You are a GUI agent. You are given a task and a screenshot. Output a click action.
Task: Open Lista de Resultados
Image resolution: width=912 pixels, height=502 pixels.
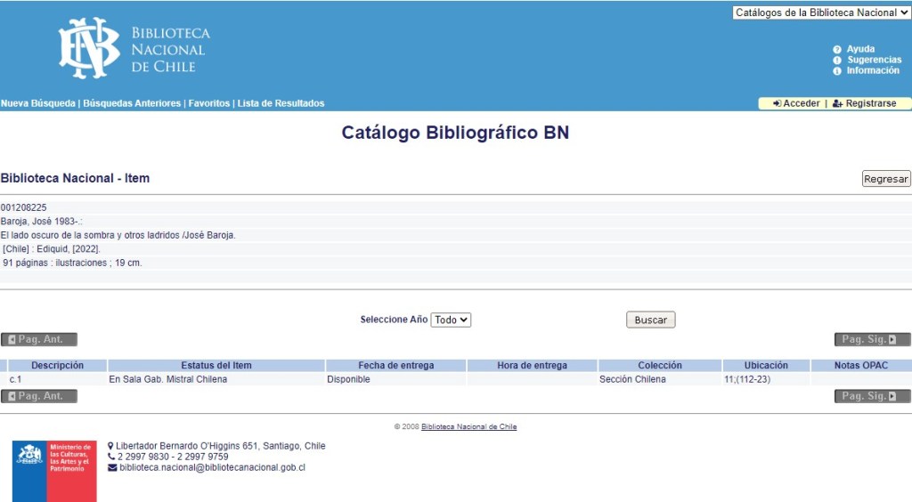click(x=281, y=103)
